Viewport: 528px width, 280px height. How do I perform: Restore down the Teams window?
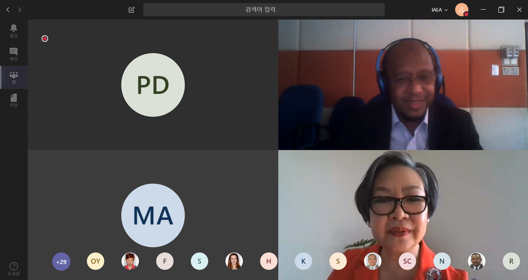coord(501,10)
